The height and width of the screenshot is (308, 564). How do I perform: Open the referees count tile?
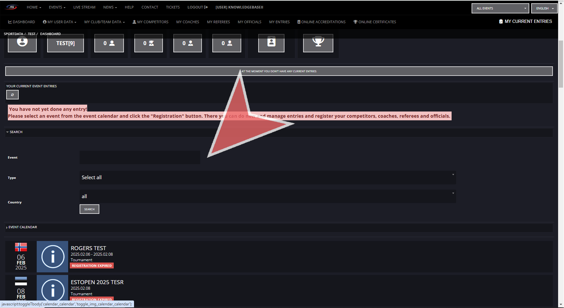187,43
